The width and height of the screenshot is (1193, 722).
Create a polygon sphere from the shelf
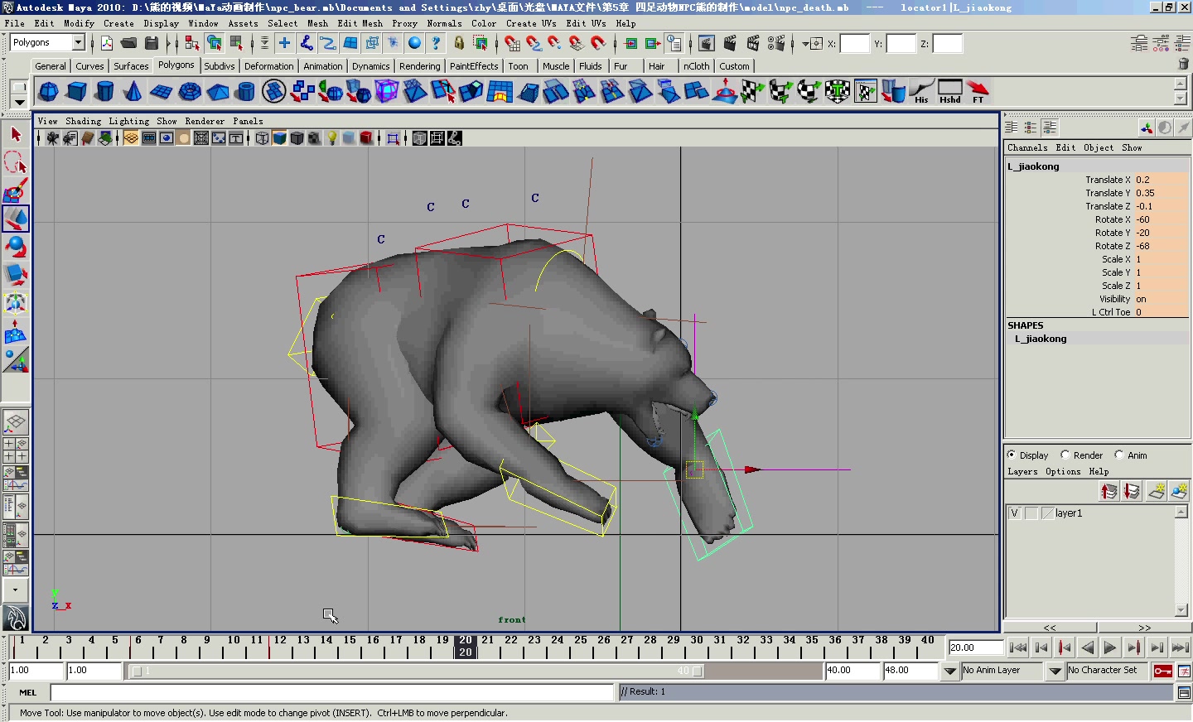49,91
